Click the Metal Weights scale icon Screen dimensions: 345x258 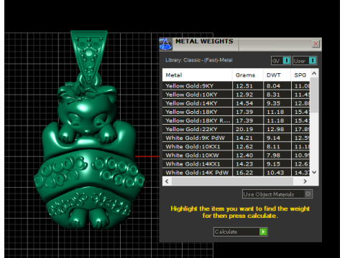click(165, 44)
